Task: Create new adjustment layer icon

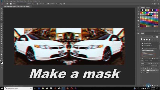Action: (x=150, y=85)
